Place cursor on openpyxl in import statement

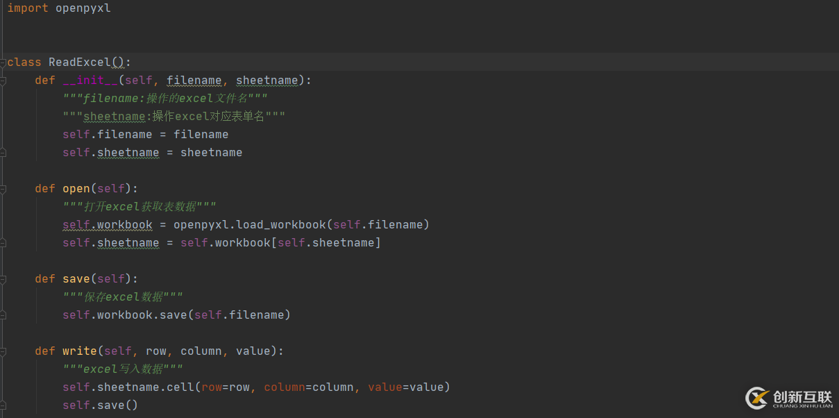(83, 8)
